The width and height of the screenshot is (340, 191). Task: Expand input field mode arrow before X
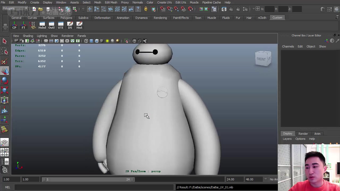(x=254, y=9)
